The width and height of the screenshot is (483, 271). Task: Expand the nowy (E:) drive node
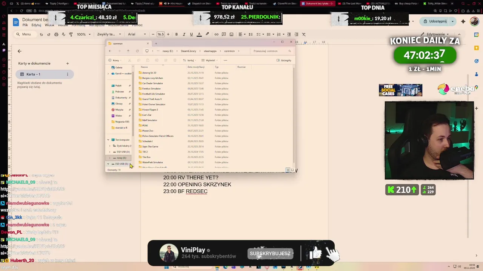(x=110, y=158)
